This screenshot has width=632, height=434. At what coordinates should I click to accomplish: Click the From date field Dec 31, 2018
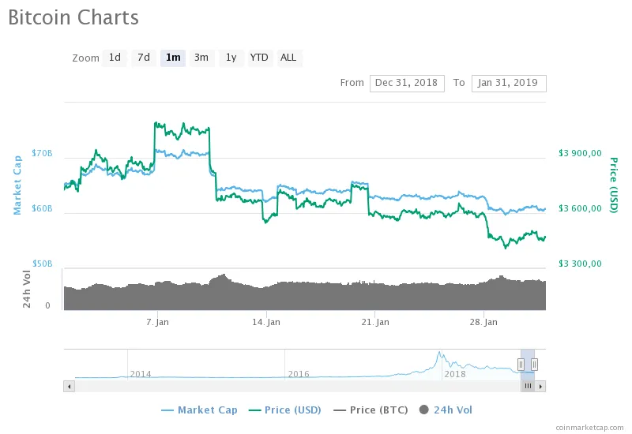[407, 84]
